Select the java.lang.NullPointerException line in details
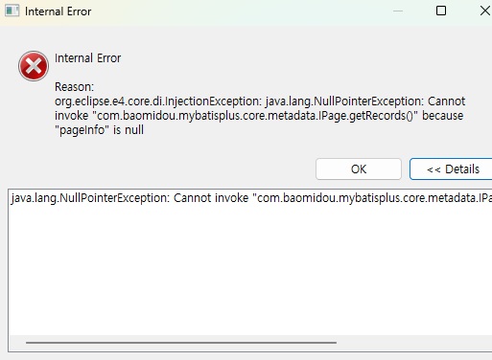This screenshot has width=492, height=360. click(x=251, y=198)
